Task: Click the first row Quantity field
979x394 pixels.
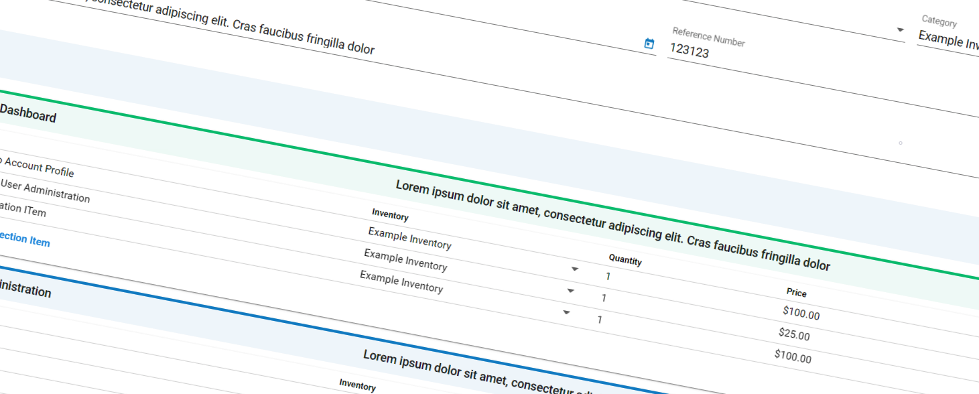Action: point(608,276)
